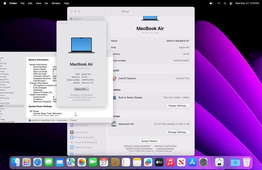Open the File menu
Screen dimensions: 262x170
pyautogui.click(x=22, y=3)
